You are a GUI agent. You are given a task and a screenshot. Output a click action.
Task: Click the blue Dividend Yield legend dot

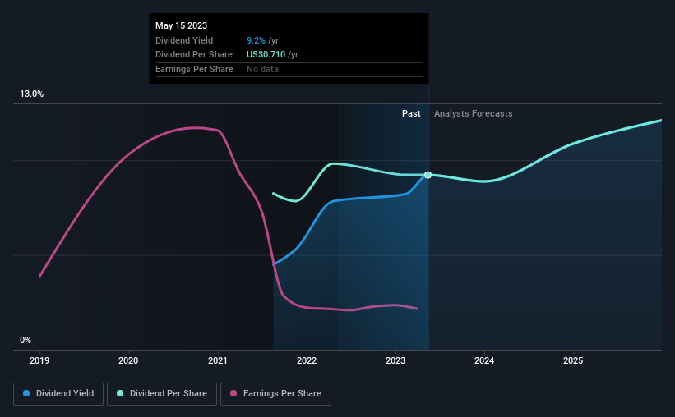coord(26,393)
